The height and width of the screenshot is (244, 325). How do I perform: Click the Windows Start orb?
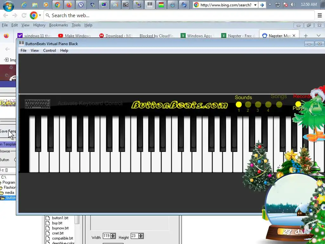pos(8,5)
